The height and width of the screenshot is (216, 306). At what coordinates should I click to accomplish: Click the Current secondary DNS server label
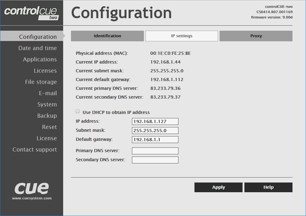(109, 97)
